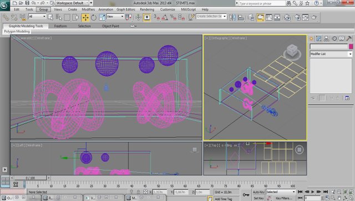Click the Open File folder icon
Image resolution: width=355 pixels, height=201 pixels.
[21, 3]
